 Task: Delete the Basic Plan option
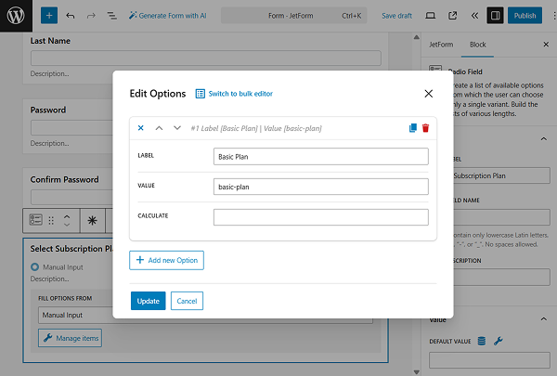pyautogui.click(x=425, y=128)
